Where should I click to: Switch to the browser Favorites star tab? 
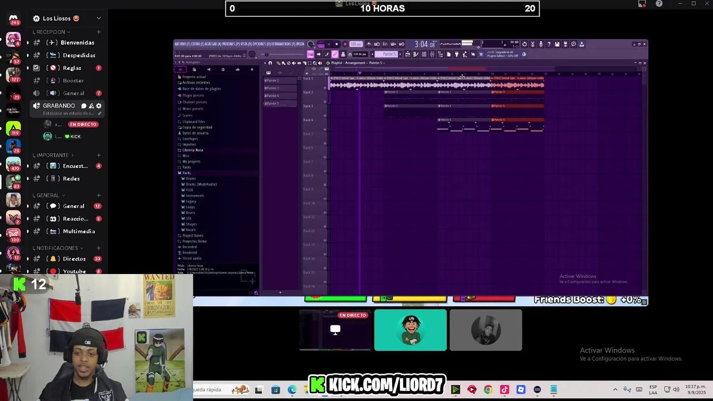pos(252,69)
